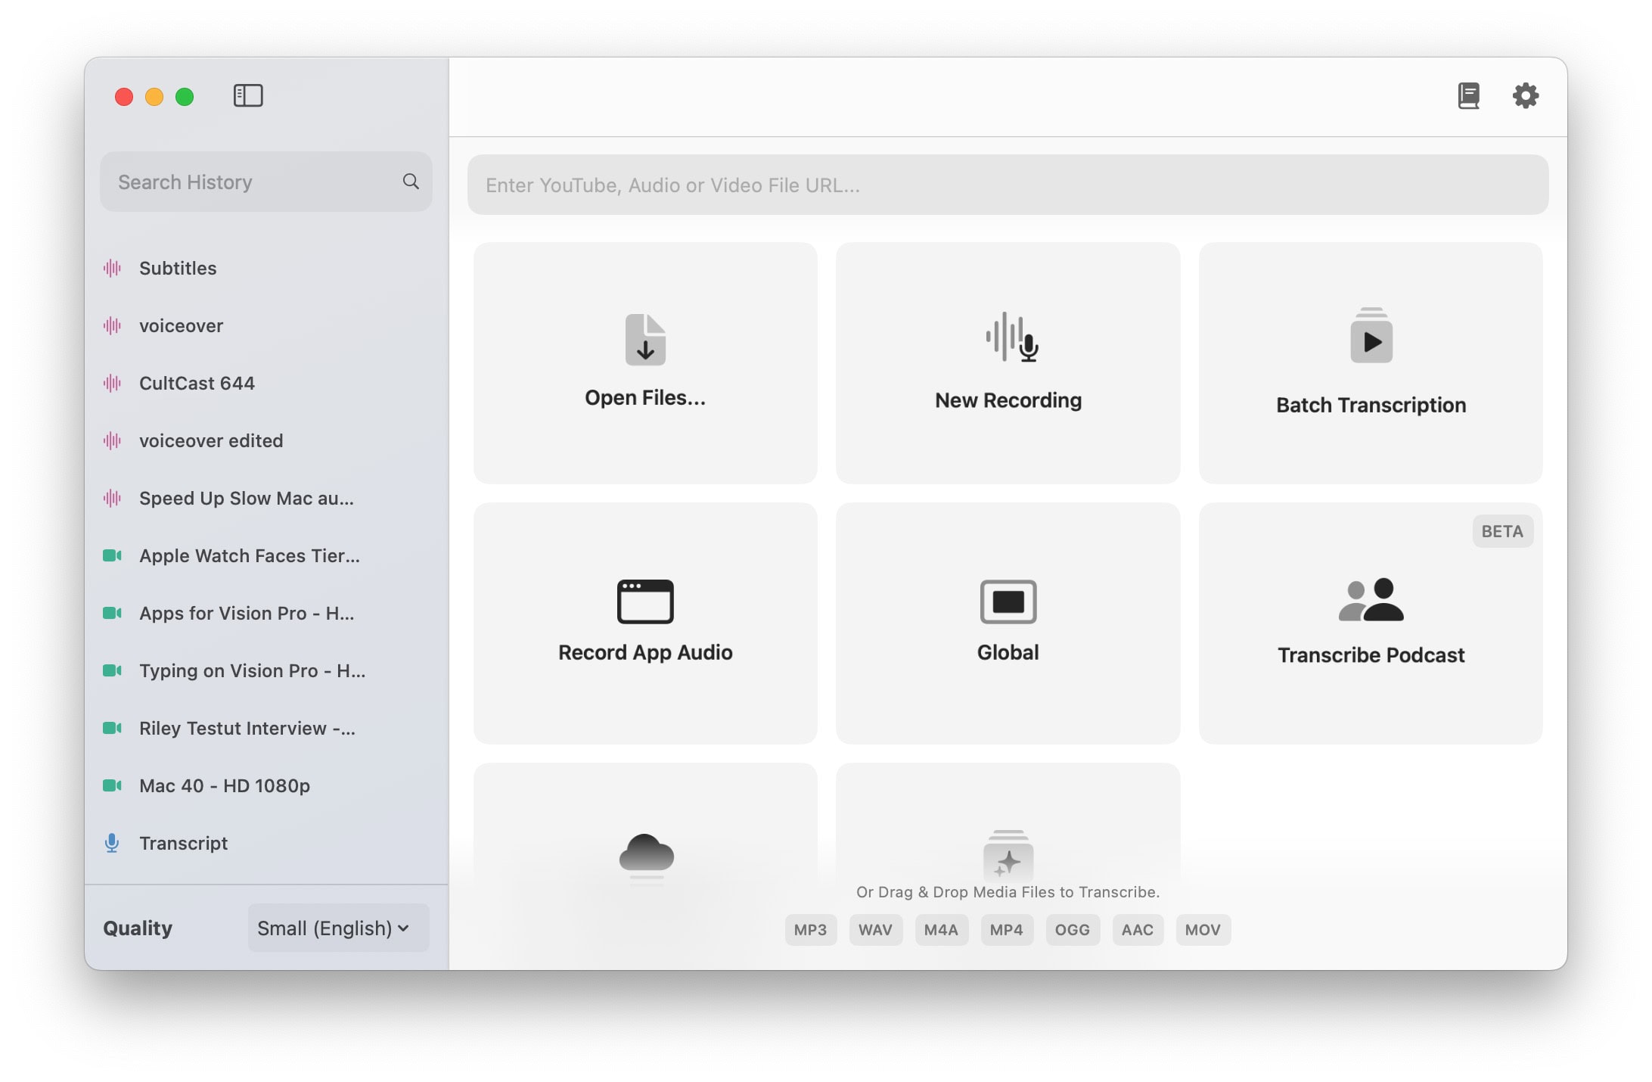Click the sparkle stack icon tile
This screenshot has width=1652, height=1082.
pyautogui.click(x=1008, y=857)
